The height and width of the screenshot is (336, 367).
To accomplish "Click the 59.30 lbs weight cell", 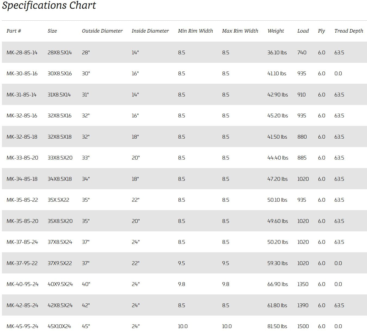I will coord(277,263).
